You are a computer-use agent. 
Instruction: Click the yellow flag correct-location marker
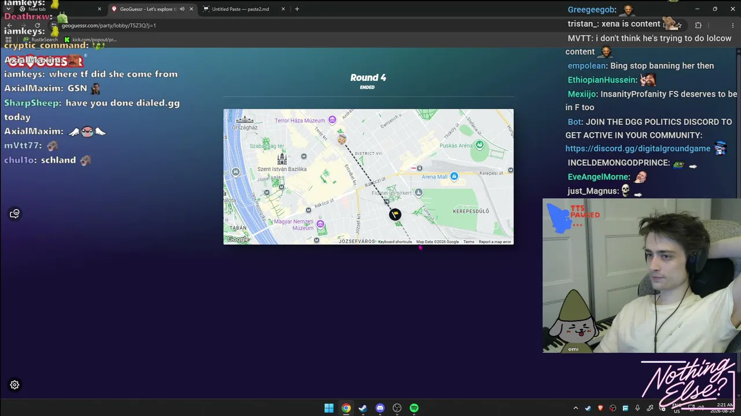coord(395,214)
